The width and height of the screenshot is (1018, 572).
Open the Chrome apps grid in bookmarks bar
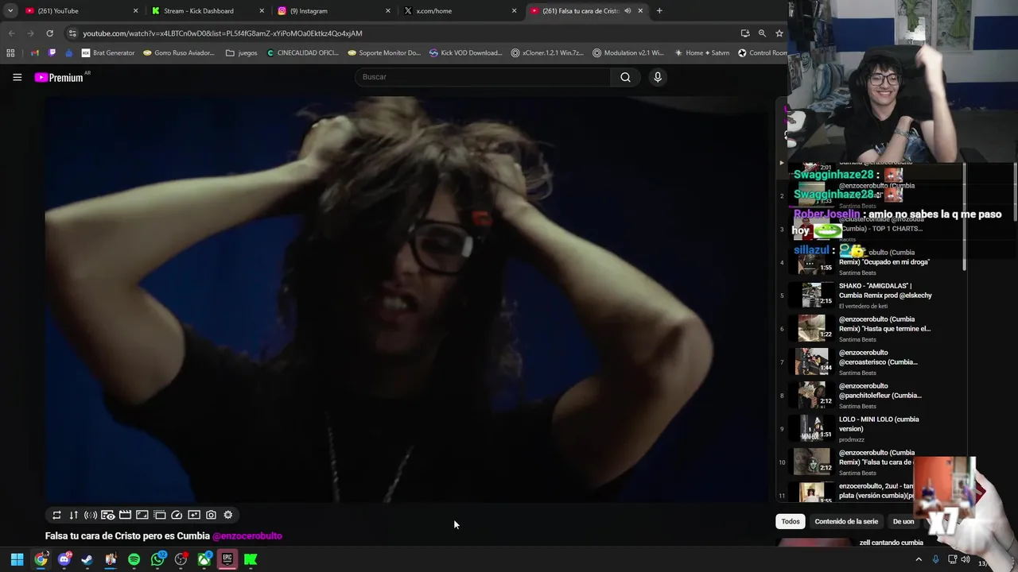coord(10,53)
